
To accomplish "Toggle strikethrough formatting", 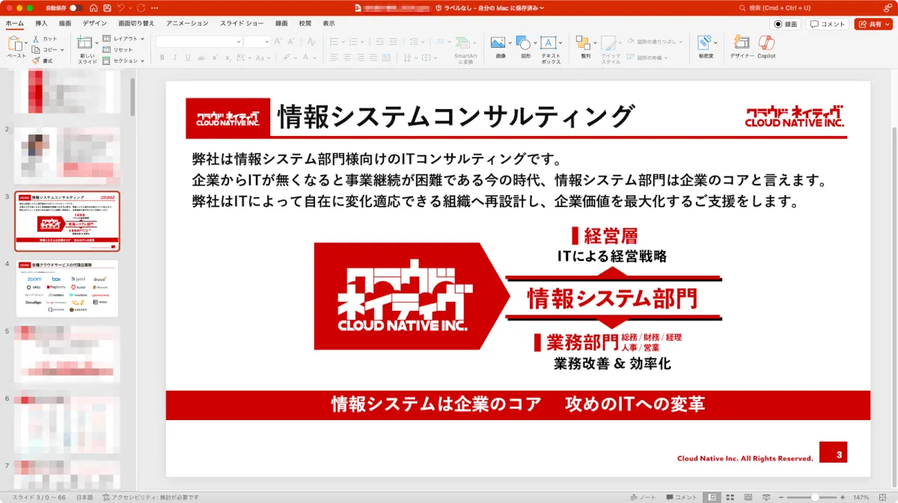I will (203, 57).
